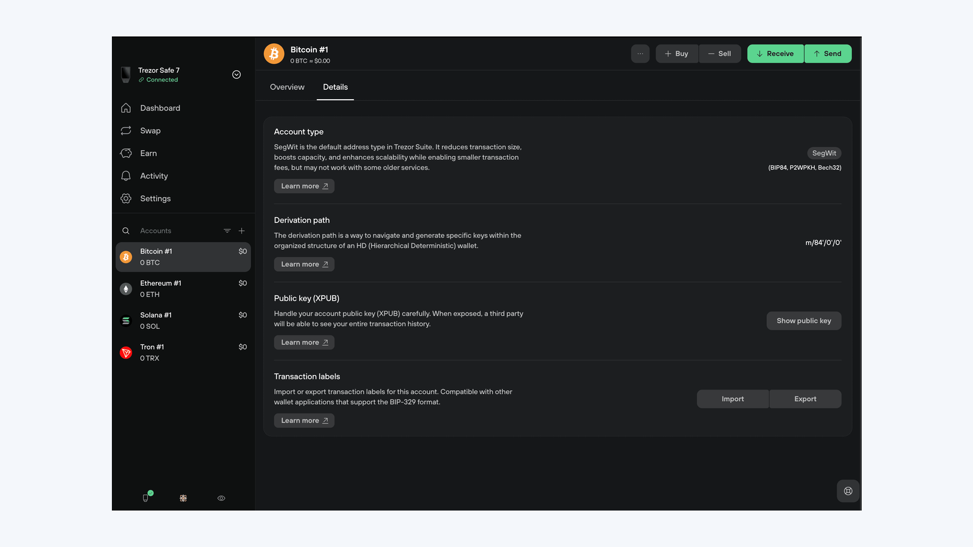Search accounts with the magnifier icon
The image size is (973, 547).
click(126, 231)
